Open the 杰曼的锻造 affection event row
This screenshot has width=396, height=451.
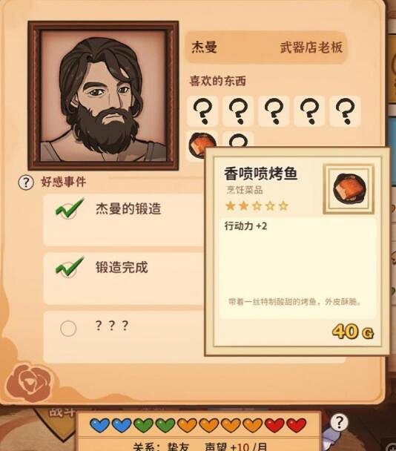click(124, 220)
